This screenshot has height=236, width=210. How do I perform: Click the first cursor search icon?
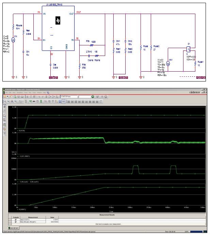69,102
